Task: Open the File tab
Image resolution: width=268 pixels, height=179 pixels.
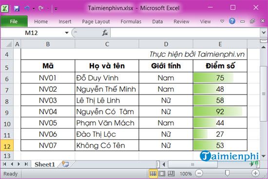Action: [x=14, y=21]
